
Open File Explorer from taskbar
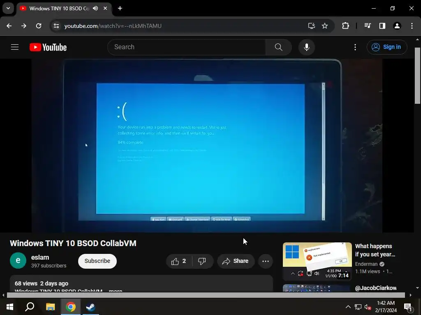click(50, 307)
